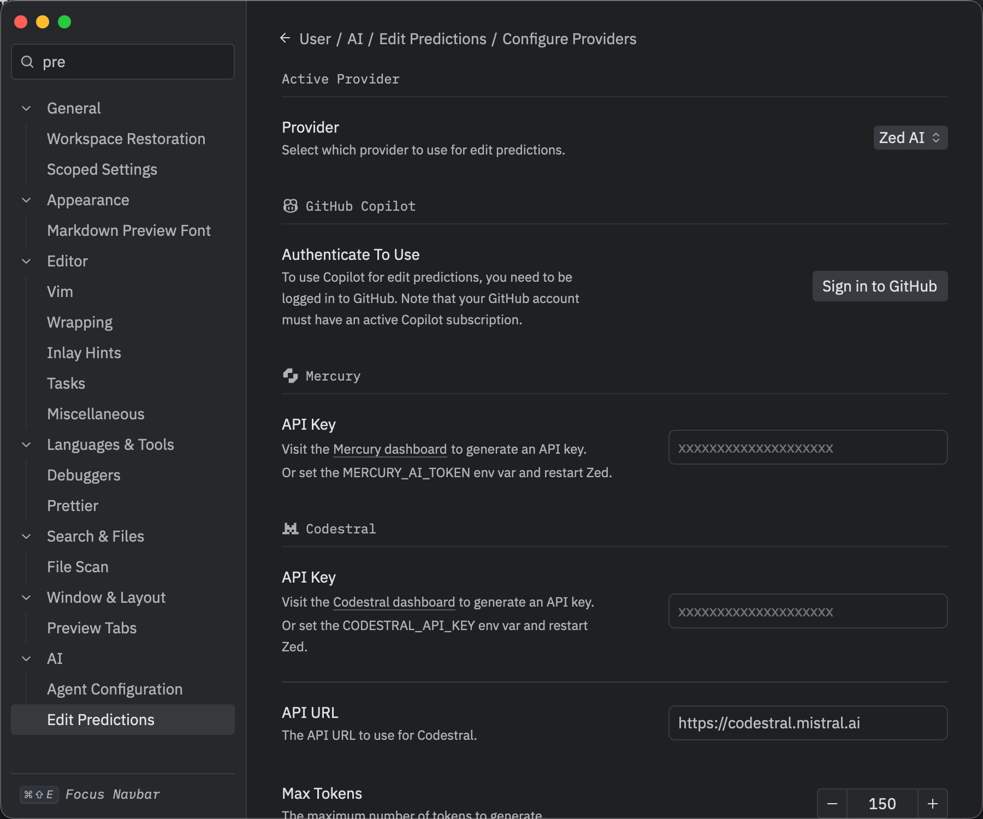Click the Editor section label
This screenshot has width=983, height=819.
tap(67, 261)
